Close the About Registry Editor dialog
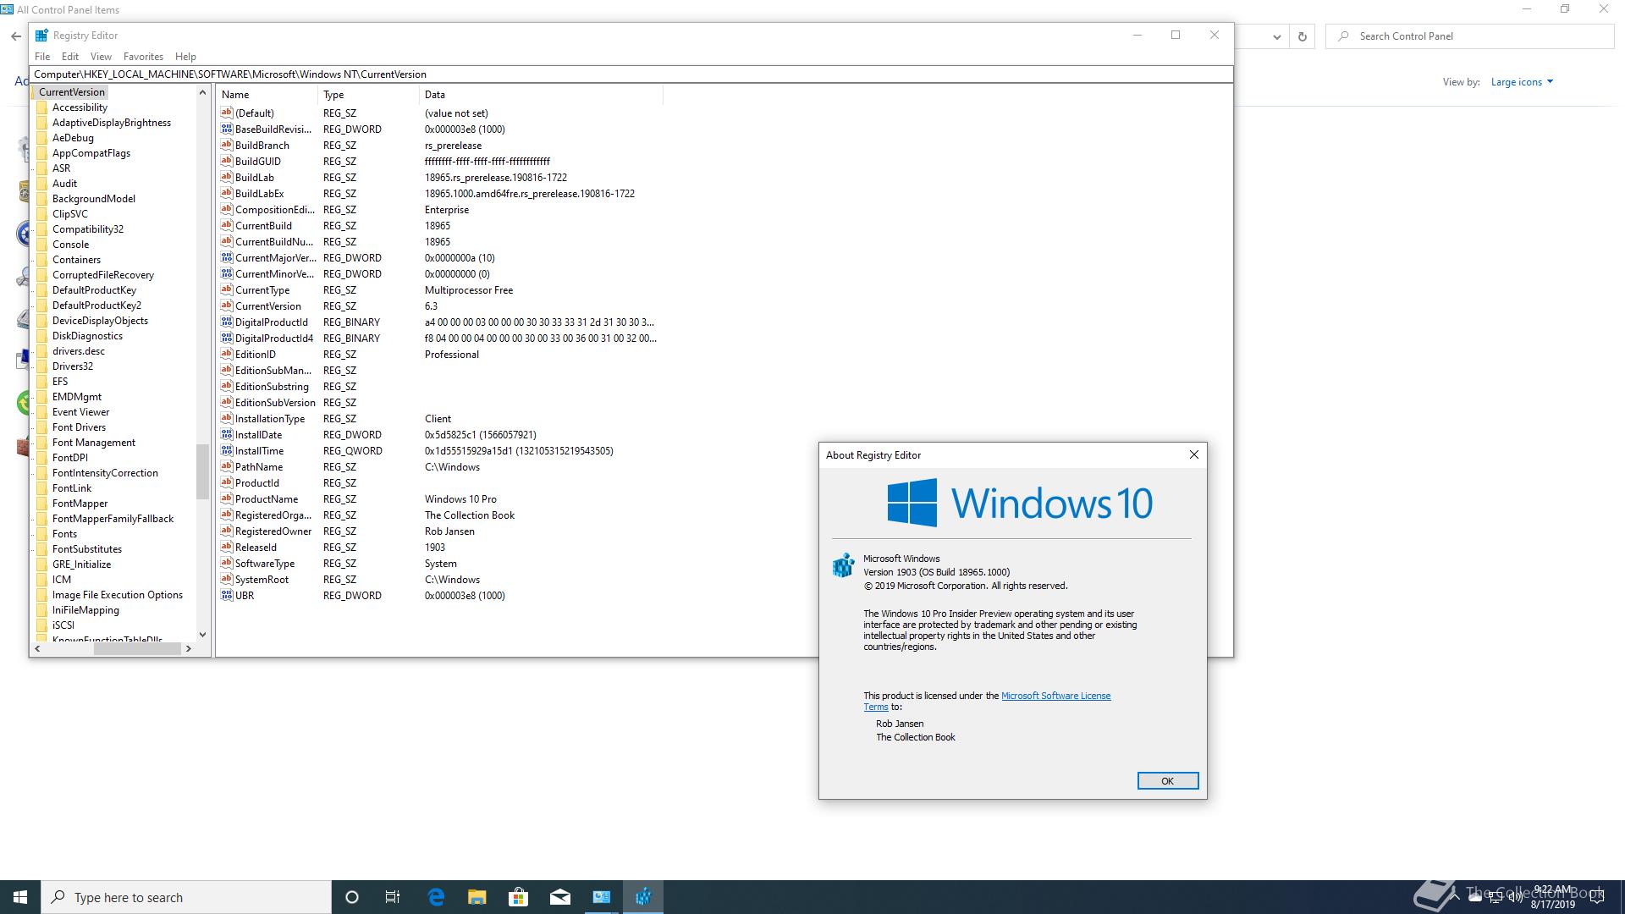Image resolution: width=1625 pixels, height=914 pixels. (1193, 454)
